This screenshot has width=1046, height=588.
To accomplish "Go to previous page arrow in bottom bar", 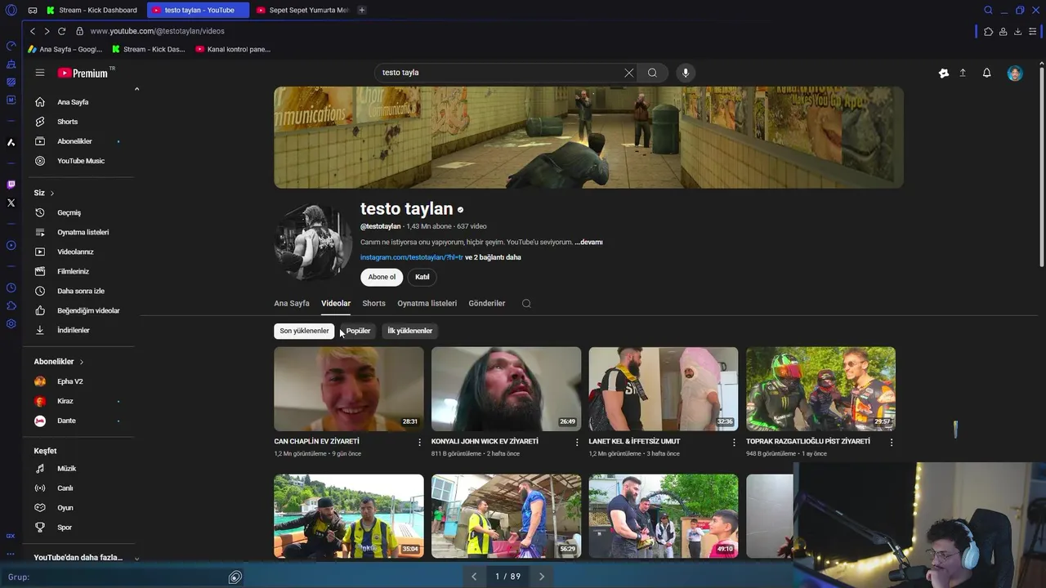I will click(474, 577).
